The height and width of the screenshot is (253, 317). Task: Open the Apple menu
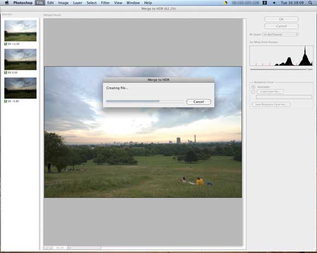click(x=7, y=3)
